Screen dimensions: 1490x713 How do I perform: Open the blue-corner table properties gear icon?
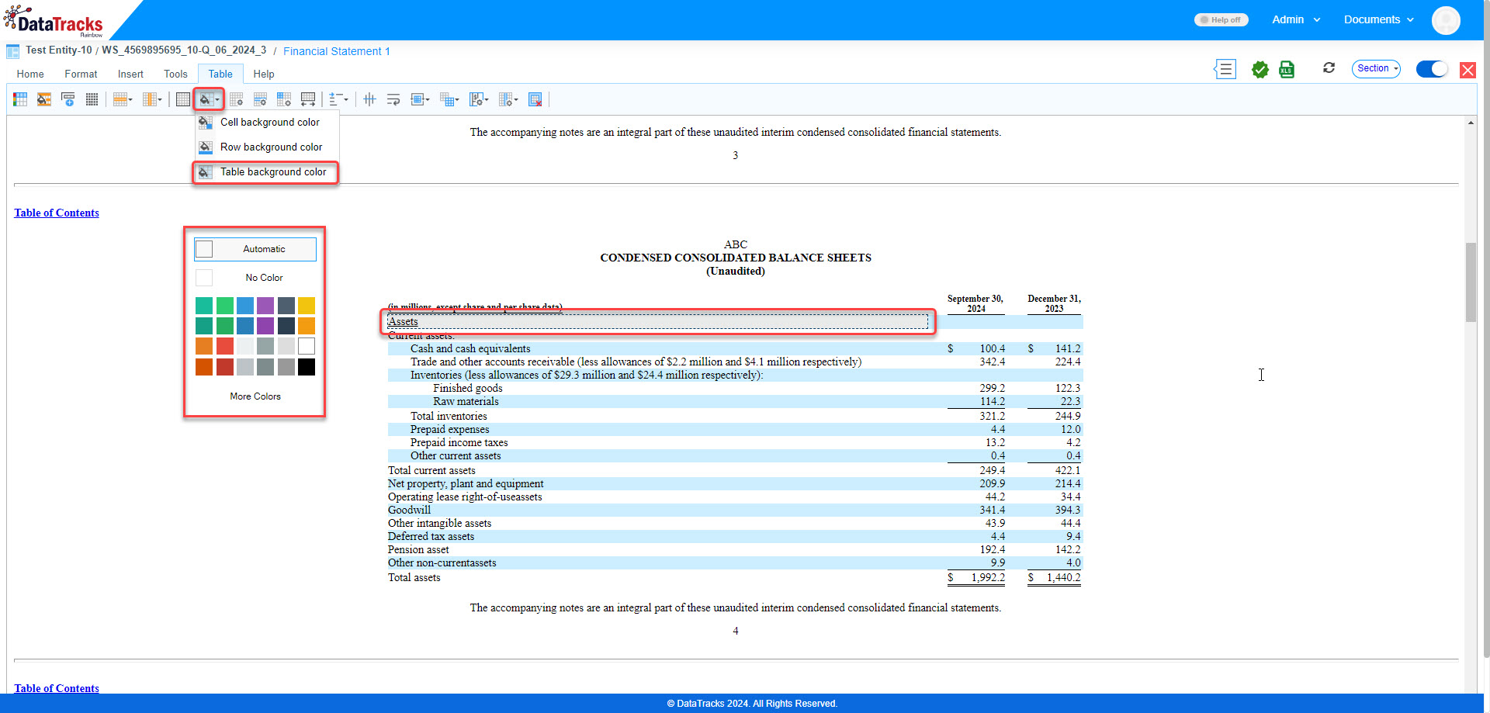click(x=284, y=99)
